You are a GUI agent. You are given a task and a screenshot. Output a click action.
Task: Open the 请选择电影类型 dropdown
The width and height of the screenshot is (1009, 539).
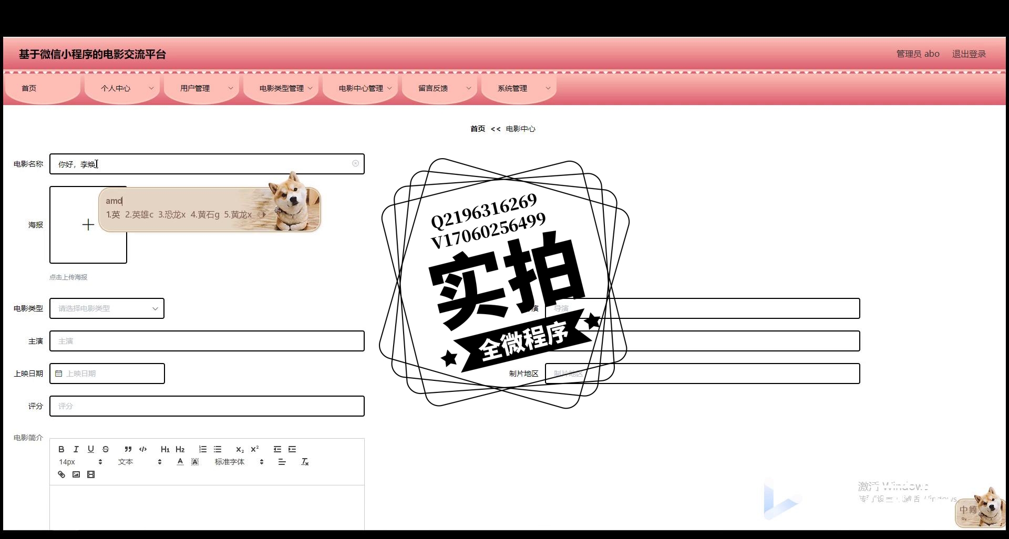point(107,308)
